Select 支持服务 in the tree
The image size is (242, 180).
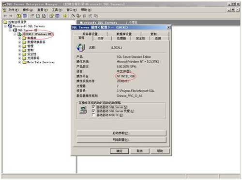(33, 58)
